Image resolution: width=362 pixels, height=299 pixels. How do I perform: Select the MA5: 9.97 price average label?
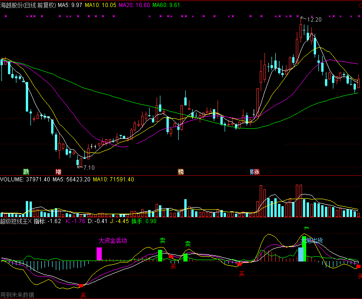(70, 5)
